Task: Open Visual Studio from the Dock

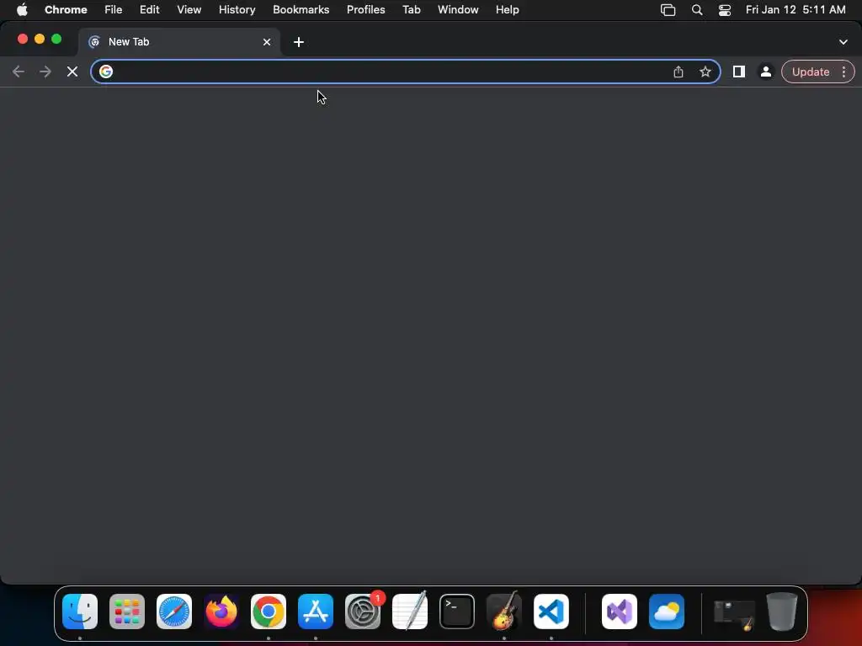Action: coord(620,612)
